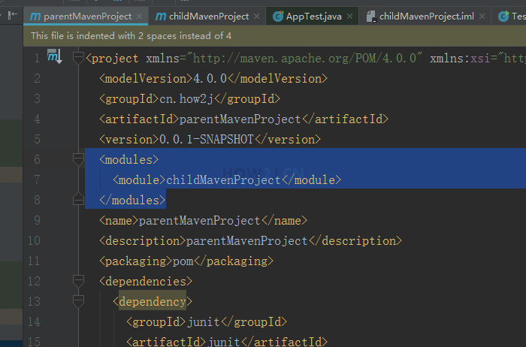The image size is (526, 347).
Task: Click the groupId junit text on line 14
Action: point(204,322)
